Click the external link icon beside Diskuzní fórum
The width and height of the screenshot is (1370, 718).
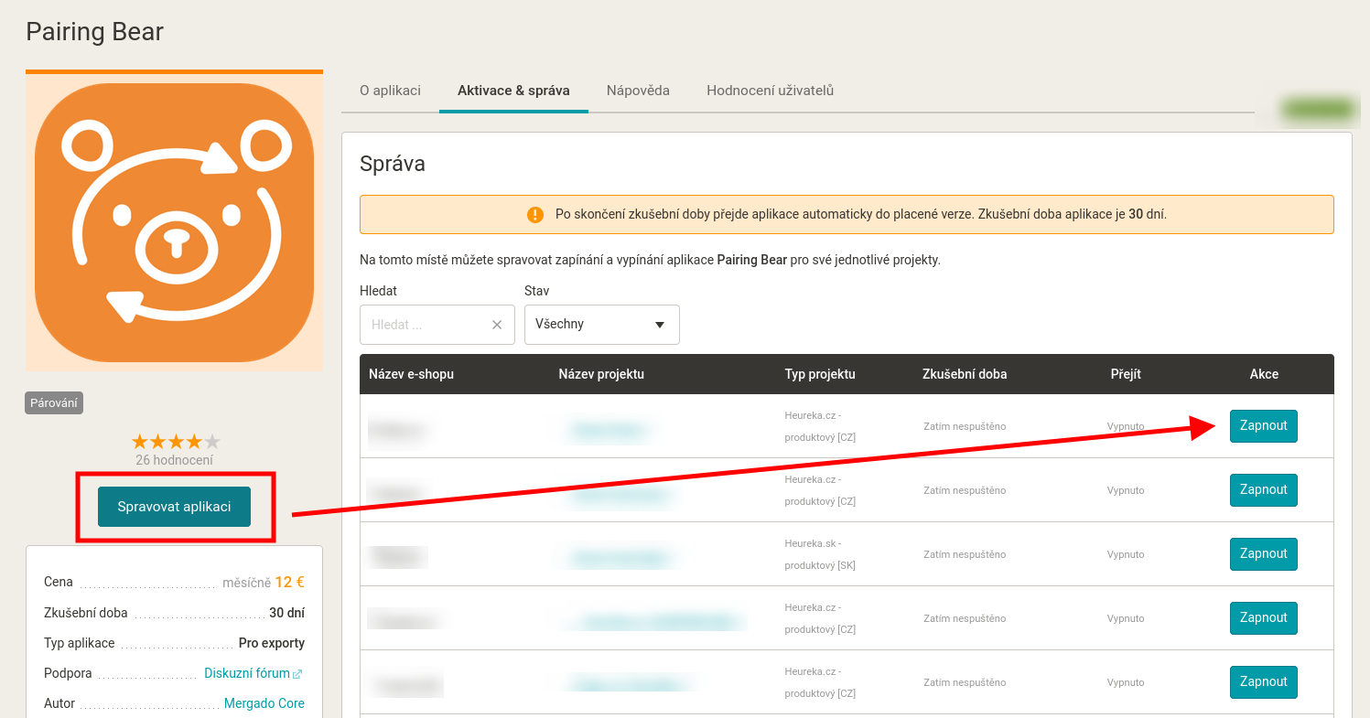coord(297,674)
